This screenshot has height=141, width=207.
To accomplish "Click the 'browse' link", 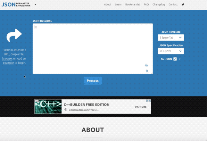I will tap(7, 59).
